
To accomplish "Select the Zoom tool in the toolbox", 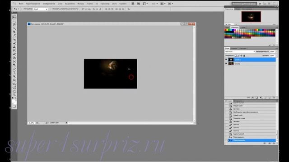I will pyautogui.click(x=14, y=95).
